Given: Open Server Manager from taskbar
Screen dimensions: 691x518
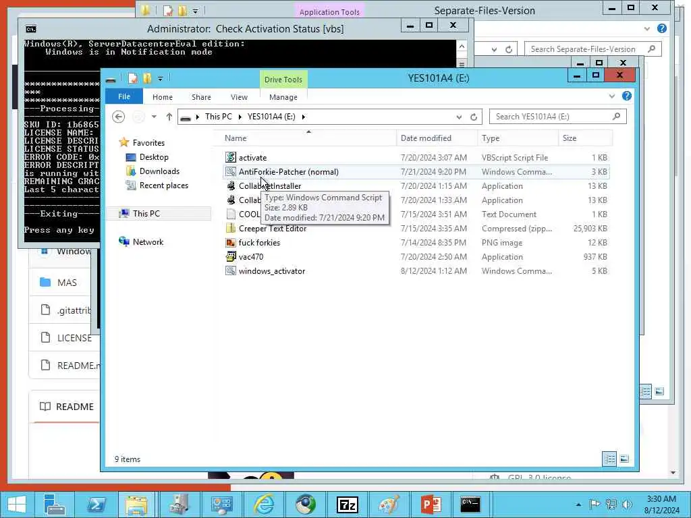Looking at the screenshot, I should click(x=55, y=505).
